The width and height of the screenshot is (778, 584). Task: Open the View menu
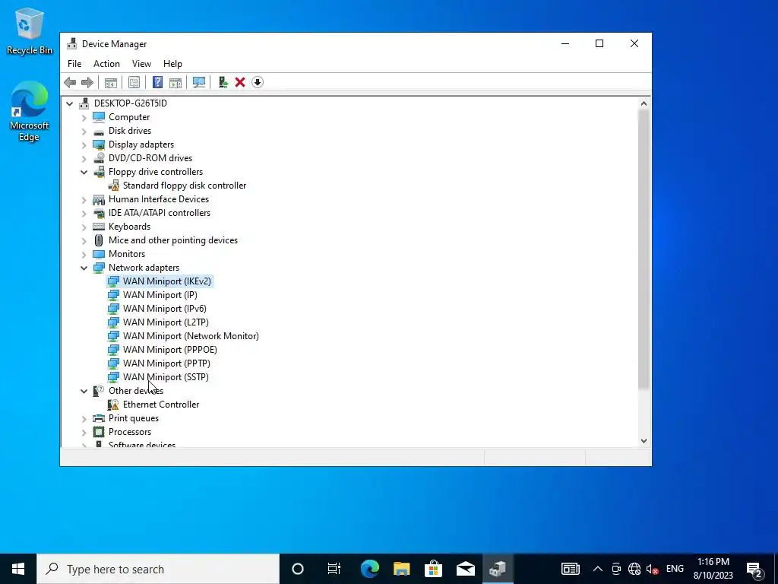(x=141, y=64)
